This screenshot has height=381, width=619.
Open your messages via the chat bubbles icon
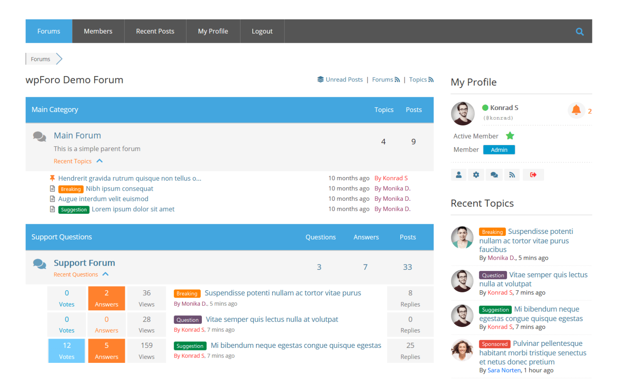(x=494, y=175)
